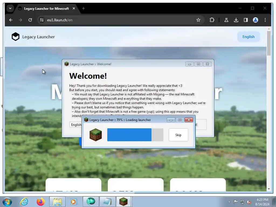Click the page scrollbar thumb
This screenshot has width=276, height=207.
pos(269,43)
